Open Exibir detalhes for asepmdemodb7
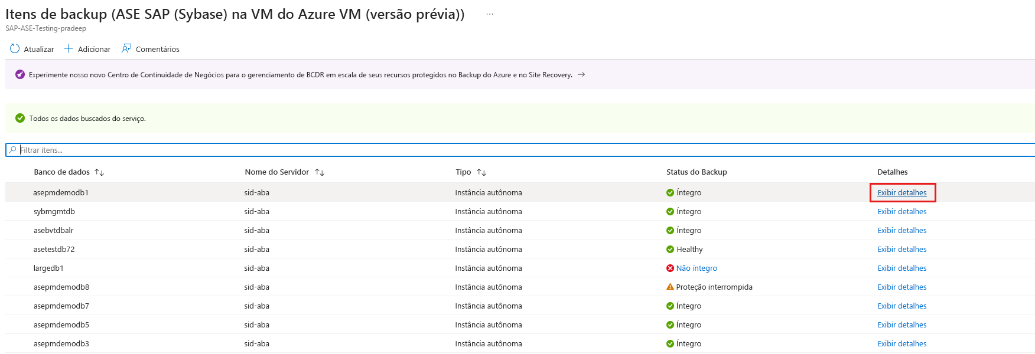The height and width of the screenshot is (354, 1035). click(902, 306)
